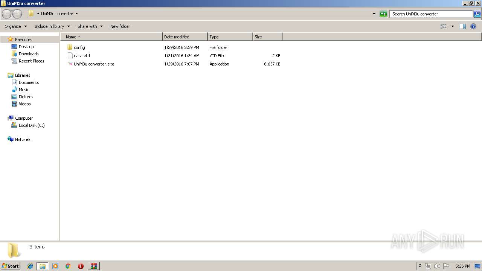Image resolution: width=482 pixels, height=271 pixels.
Task: Click the Favorites star icon
Action: [x=11, y=39]
